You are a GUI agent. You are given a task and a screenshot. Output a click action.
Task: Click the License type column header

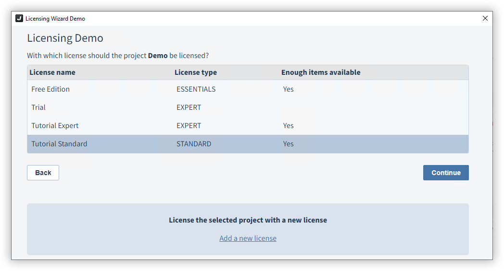click(x=196, y=72)
